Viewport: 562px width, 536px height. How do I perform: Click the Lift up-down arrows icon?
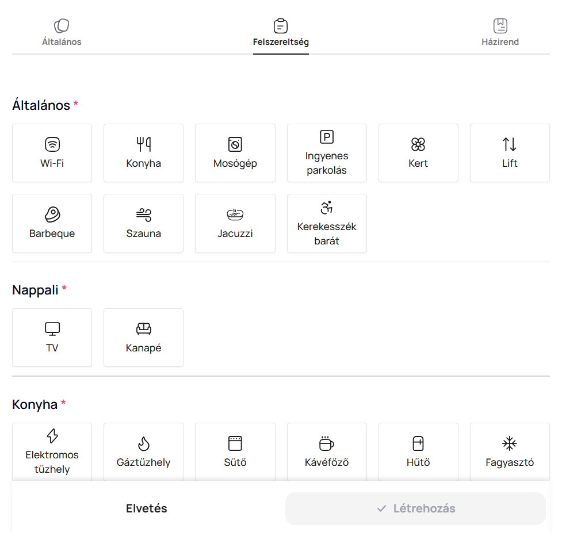click(510, 144)
